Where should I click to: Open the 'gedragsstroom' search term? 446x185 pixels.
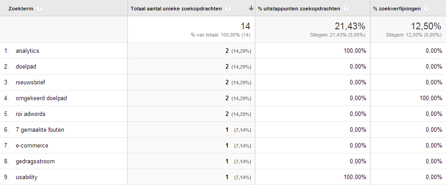coord(35,162)
